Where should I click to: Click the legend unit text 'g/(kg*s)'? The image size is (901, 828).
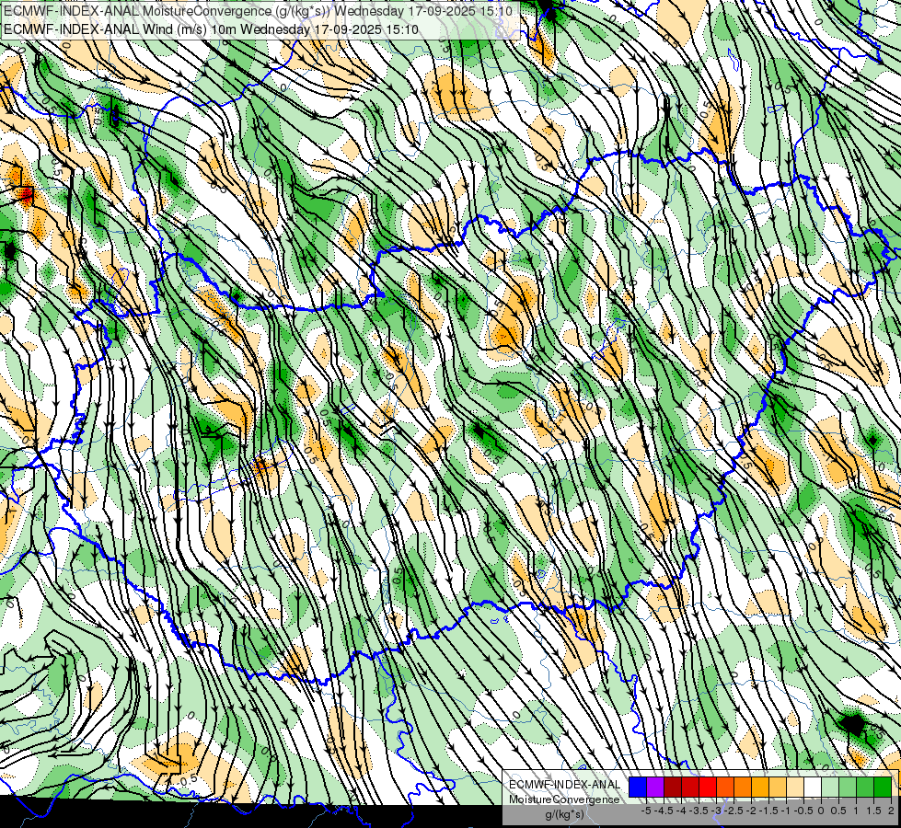point(565,814)
